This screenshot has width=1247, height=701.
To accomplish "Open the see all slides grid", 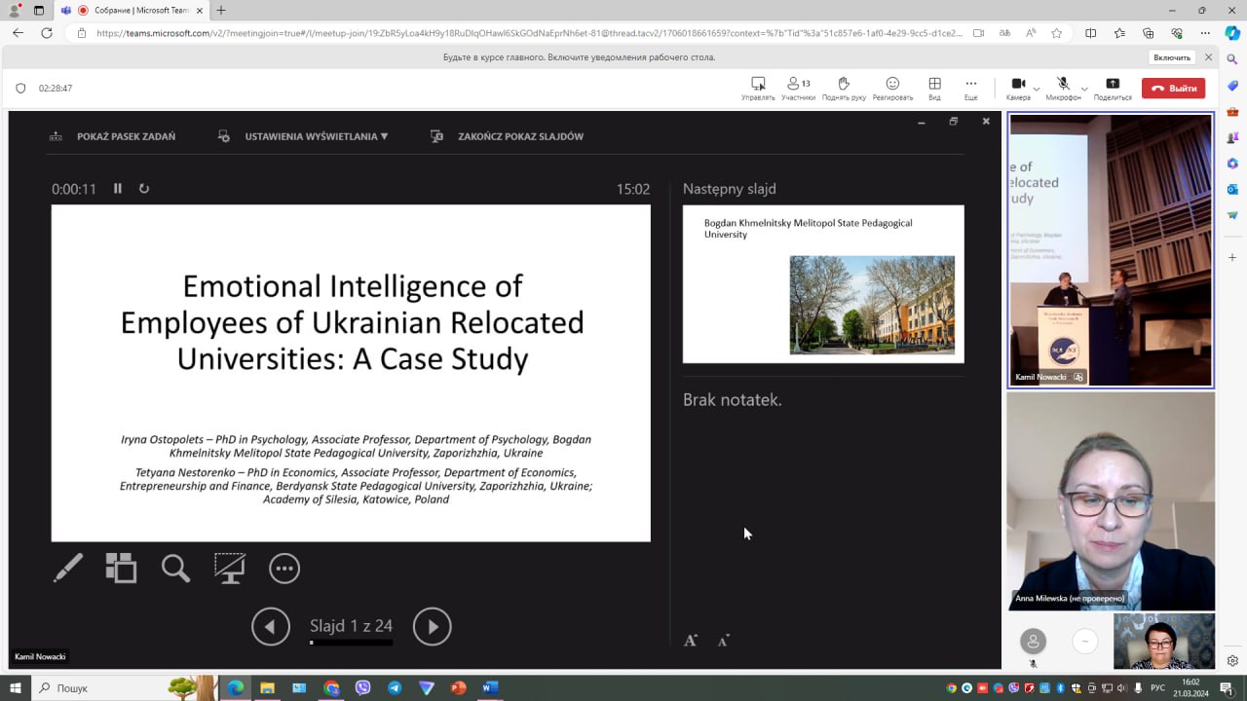I will [x=121, y=568].
